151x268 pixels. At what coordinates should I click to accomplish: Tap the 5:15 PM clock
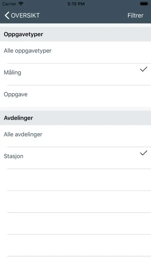pyautogui.click(x=76, y=4)
